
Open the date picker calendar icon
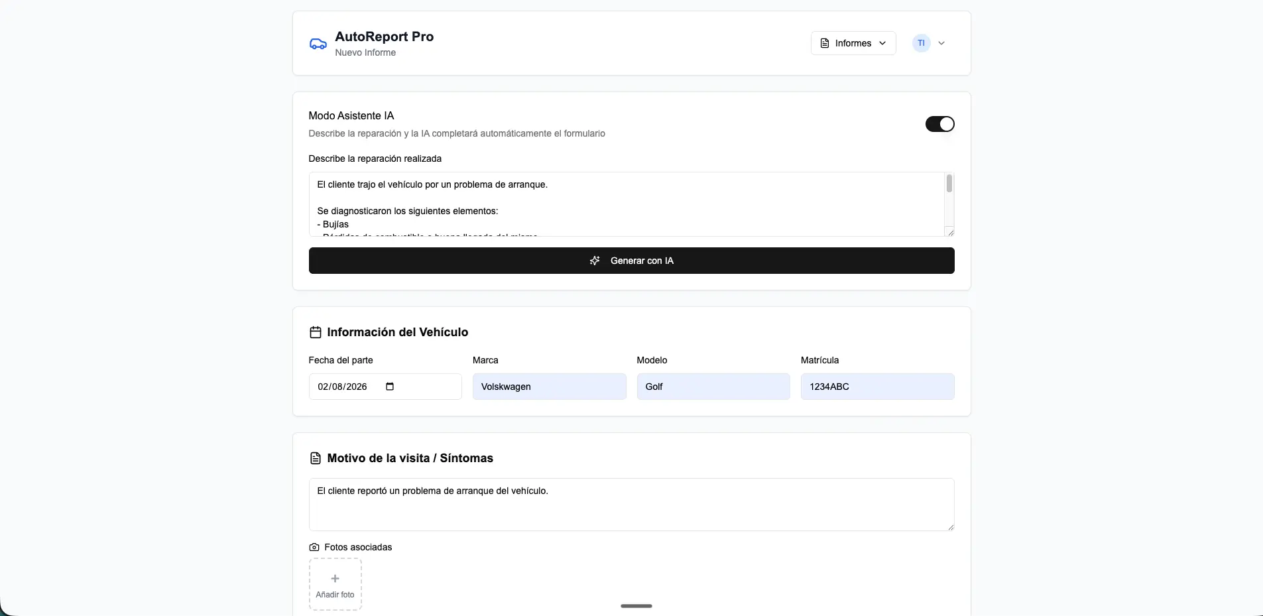click(390, 387)
